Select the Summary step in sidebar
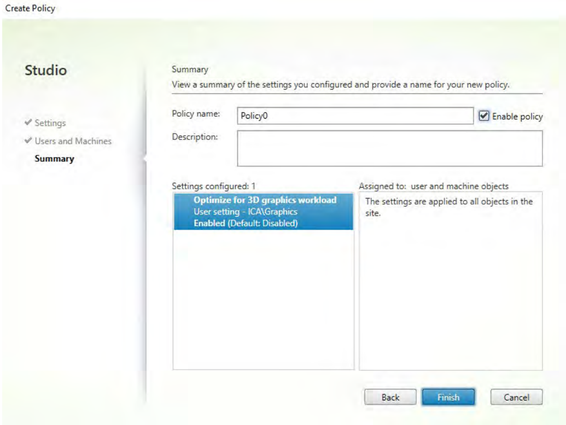The image size is (566, 425). point(54,159)
